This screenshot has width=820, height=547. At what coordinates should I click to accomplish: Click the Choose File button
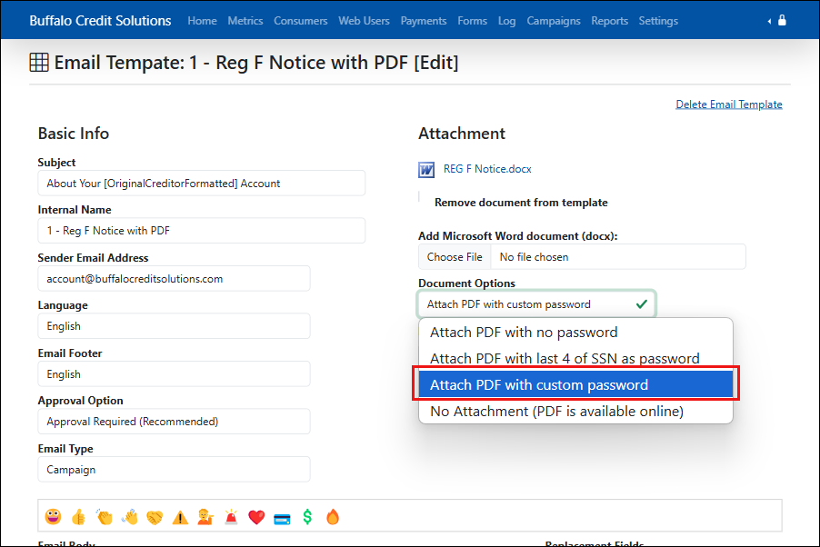[x=455, y=257]
